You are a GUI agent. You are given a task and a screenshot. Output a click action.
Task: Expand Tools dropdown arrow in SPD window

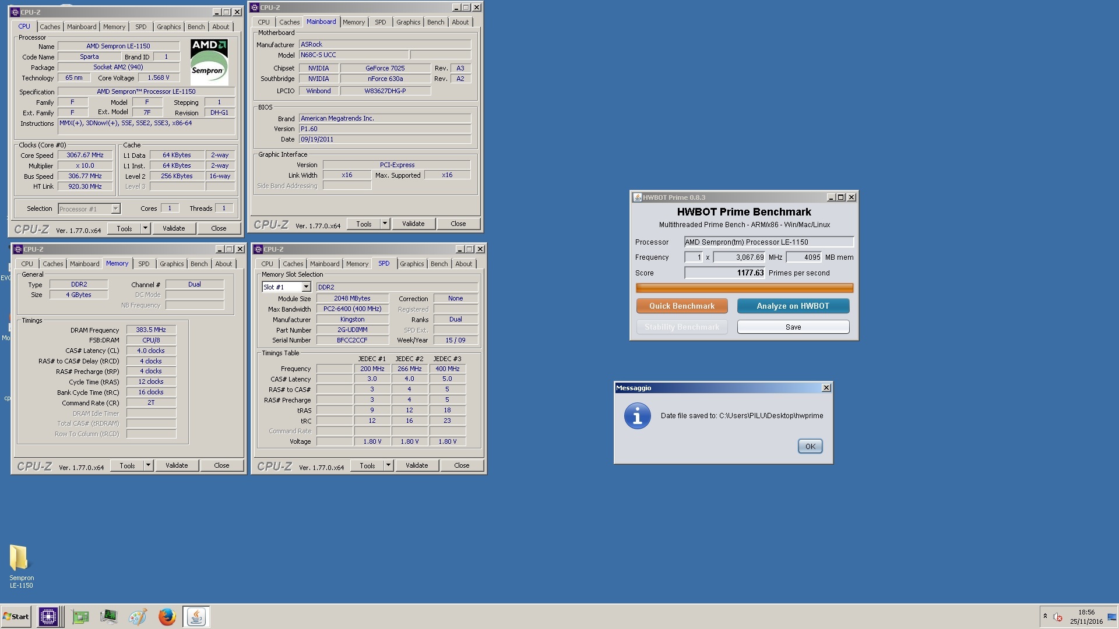click(x=388, y=465)
